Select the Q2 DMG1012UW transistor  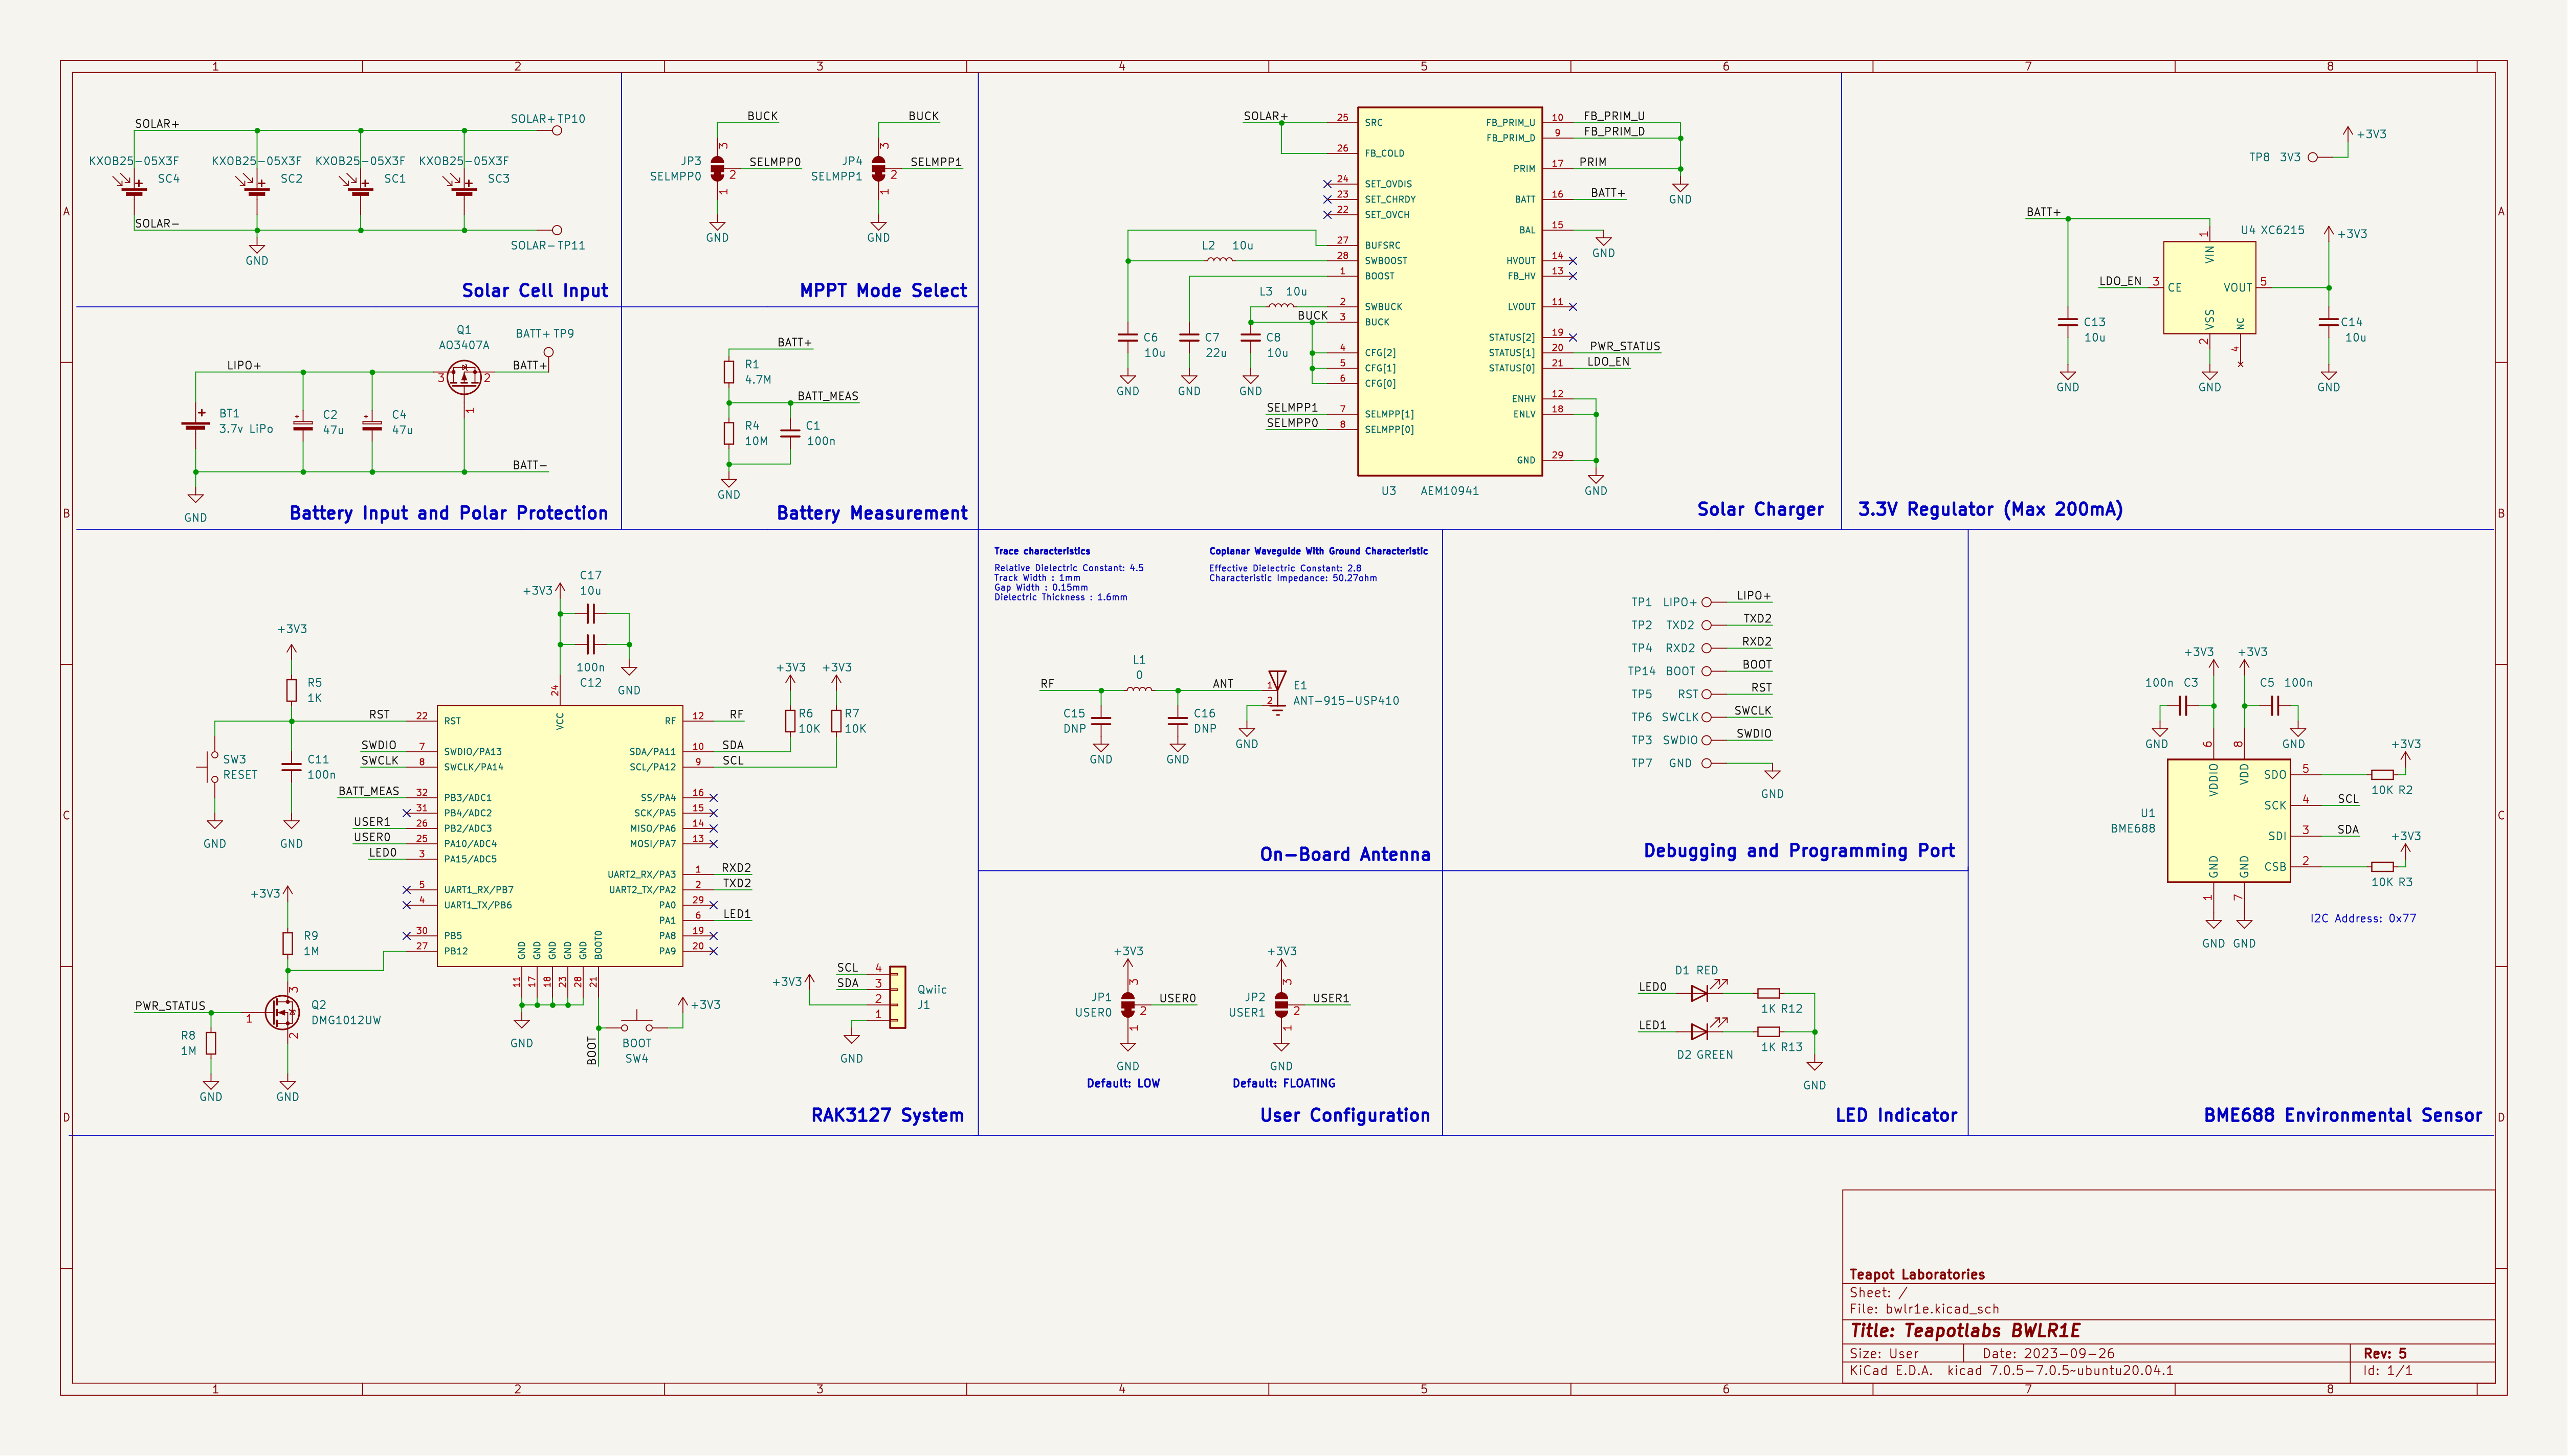(283, 1013)
